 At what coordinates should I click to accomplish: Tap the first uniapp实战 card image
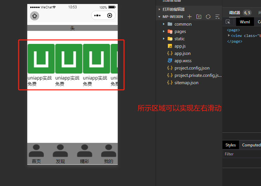click(x=41, y=59)
